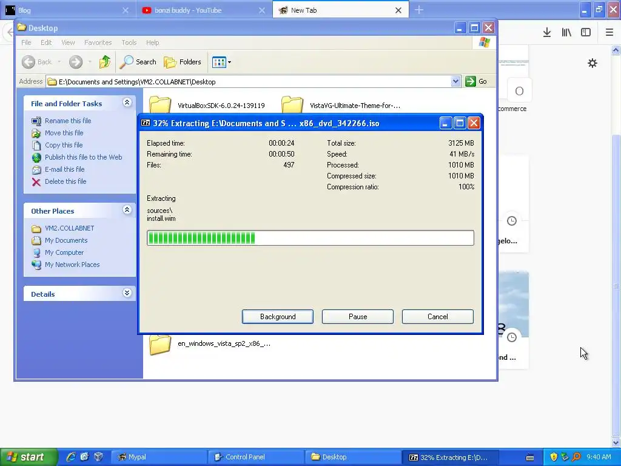Open the browser Library icon
Image resolution: width=621 pixels, height=466 pixels.
(566, 32)
